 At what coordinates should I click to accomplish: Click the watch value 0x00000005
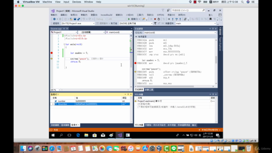click(x=81, y=101)
